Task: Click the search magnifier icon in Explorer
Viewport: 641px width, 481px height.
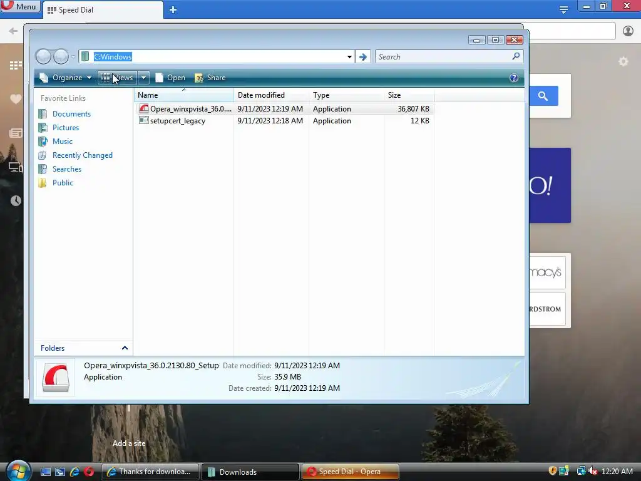Action: tap(516, 56)
